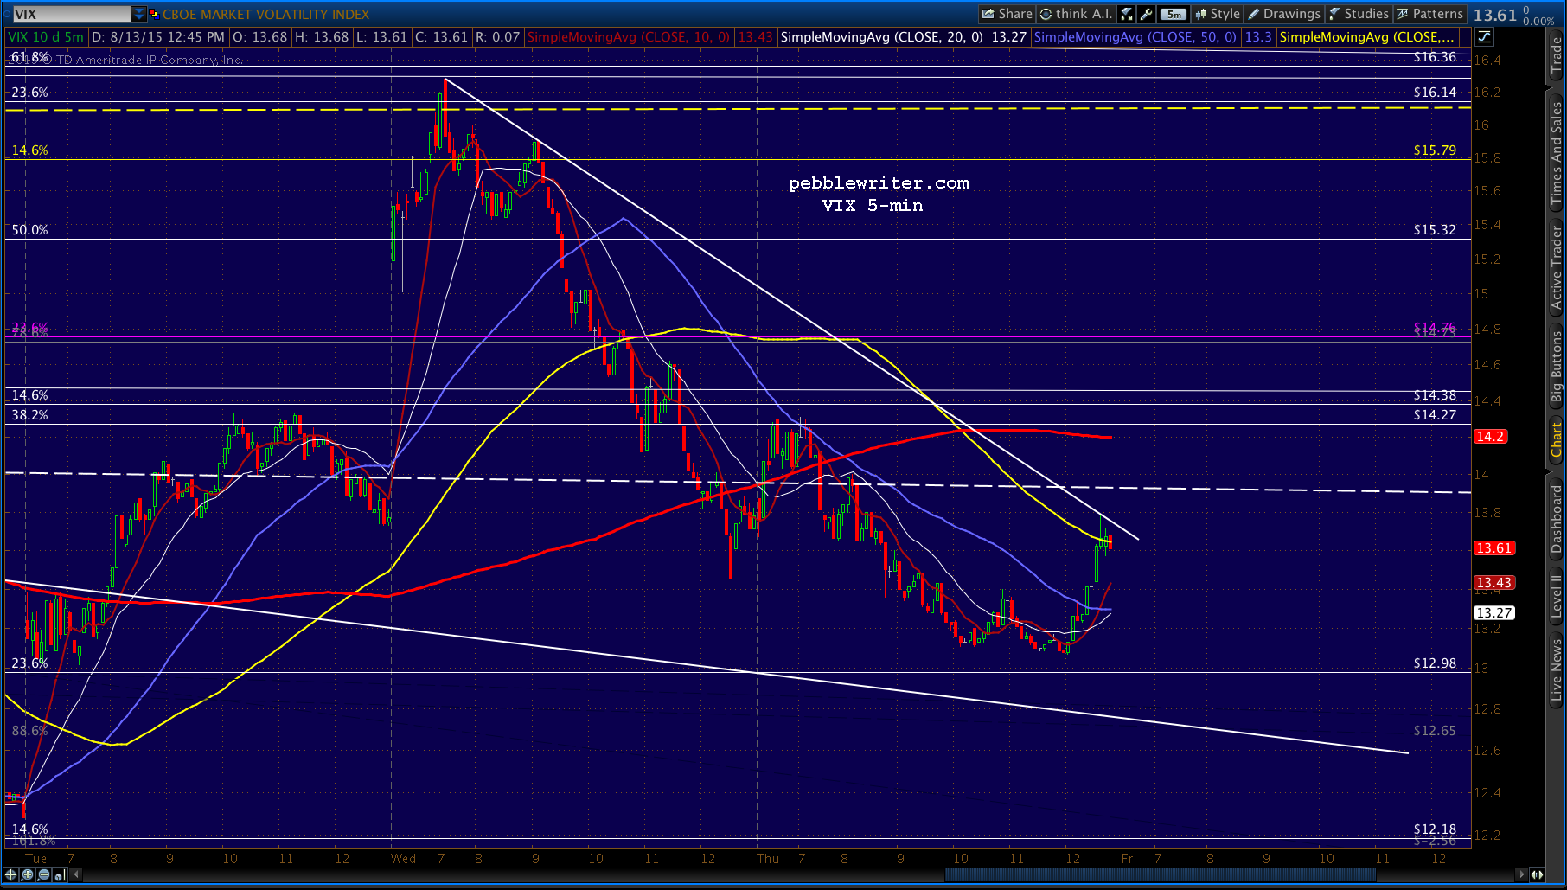Open the Patterns menu
Screen dimensions: 1567x890
1429,14
